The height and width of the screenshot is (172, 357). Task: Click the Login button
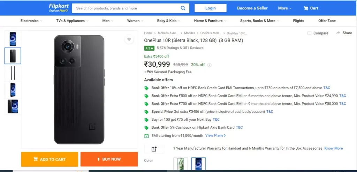(210, 8)
